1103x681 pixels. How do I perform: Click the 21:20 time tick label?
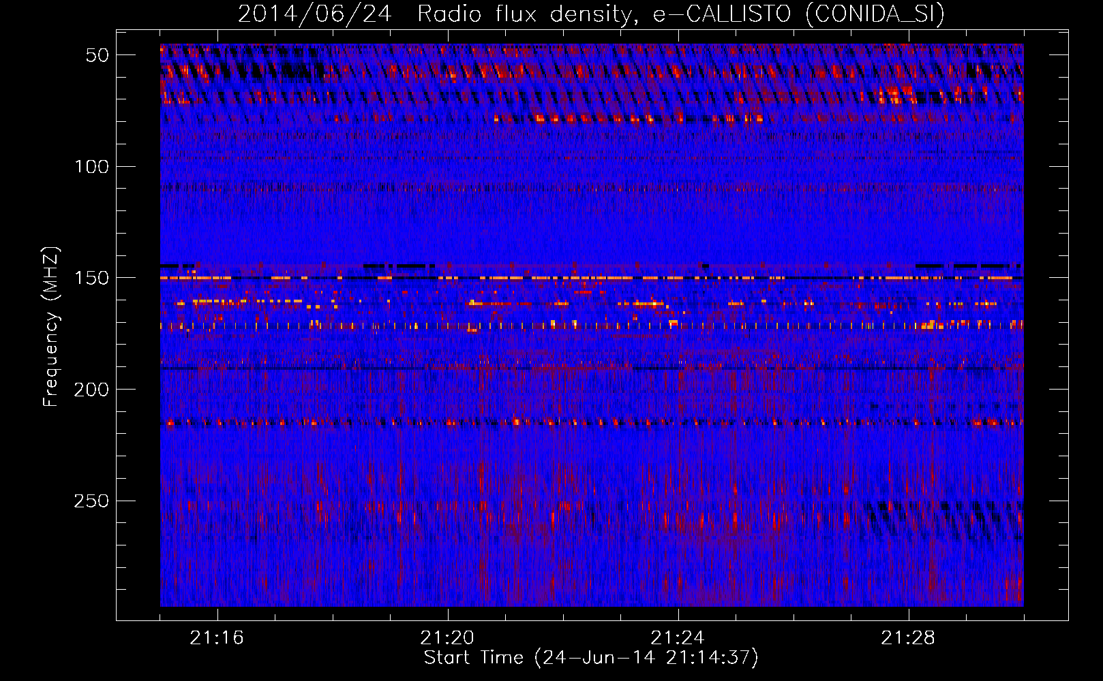[447, 638]
